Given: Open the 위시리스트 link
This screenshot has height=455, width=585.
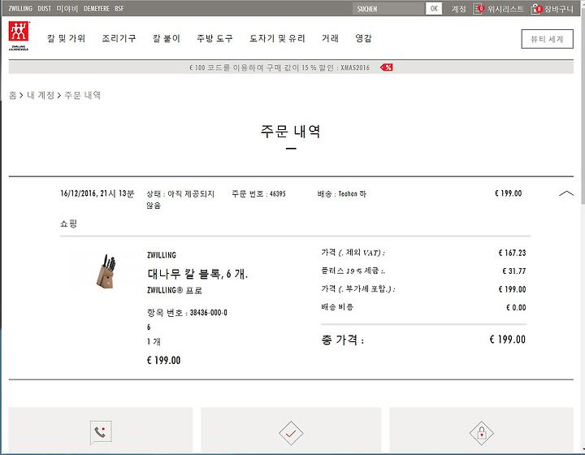Looking at the screenshot, I should (505, 9).
